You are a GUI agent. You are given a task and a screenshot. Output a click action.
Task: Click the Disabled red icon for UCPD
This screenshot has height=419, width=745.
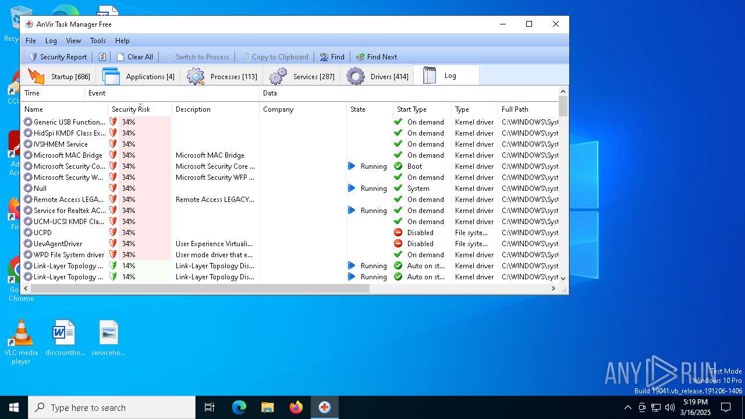point(398,233)
